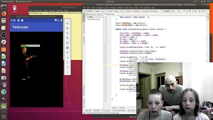Show Applications grid in the dock

(4, 116)
